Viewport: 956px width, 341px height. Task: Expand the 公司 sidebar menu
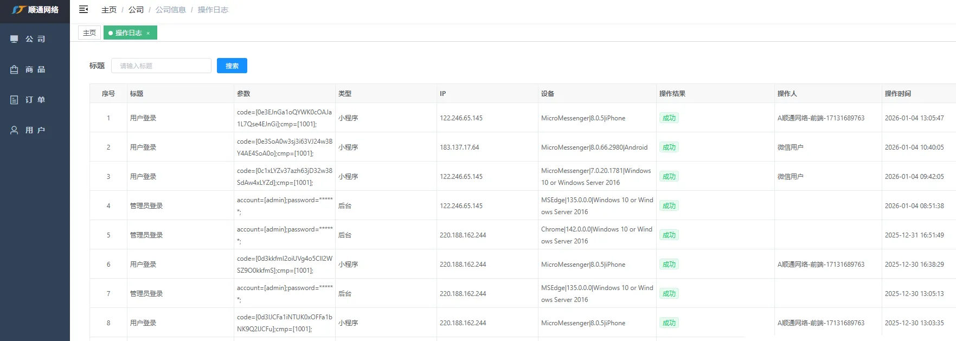click(x=35, y=39)
